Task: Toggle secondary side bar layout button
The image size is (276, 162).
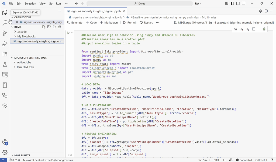Action: [x=244, y=3]
